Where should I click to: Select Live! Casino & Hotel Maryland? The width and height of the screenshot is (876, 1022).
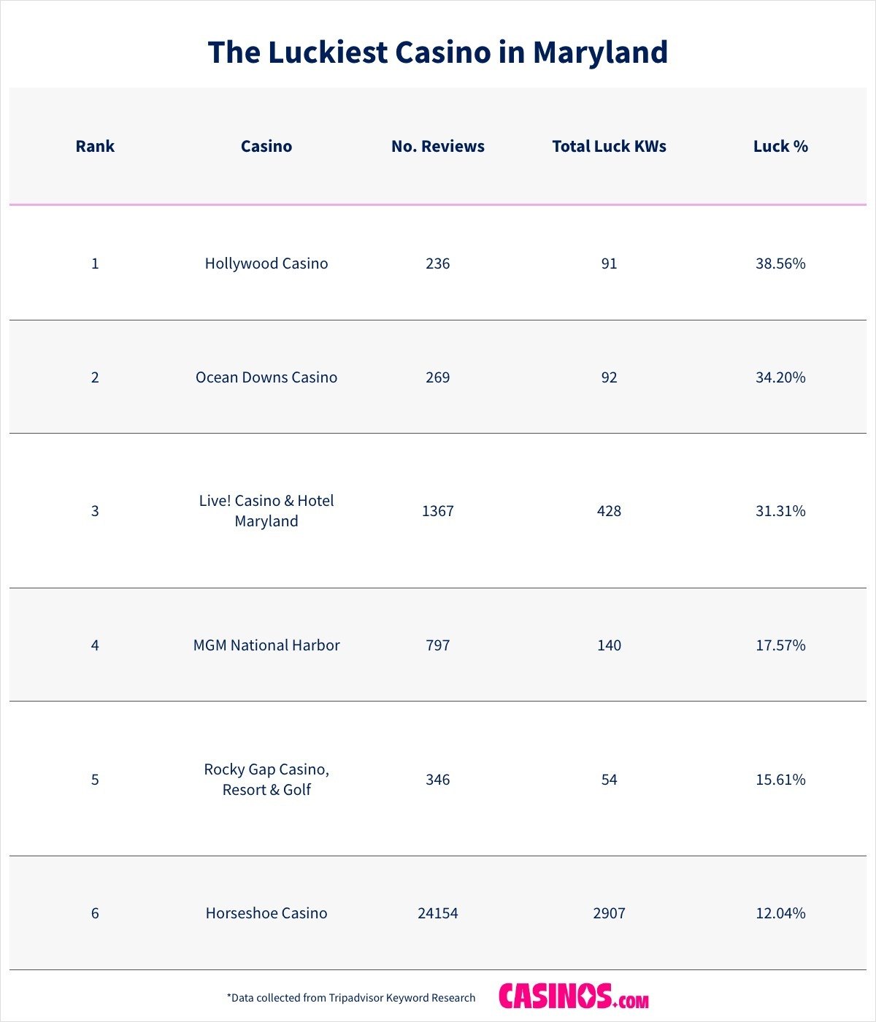pos(266,511)
